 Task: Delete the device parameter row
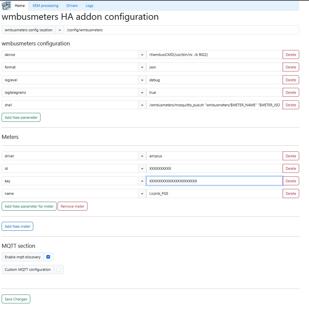pos(291,55)
